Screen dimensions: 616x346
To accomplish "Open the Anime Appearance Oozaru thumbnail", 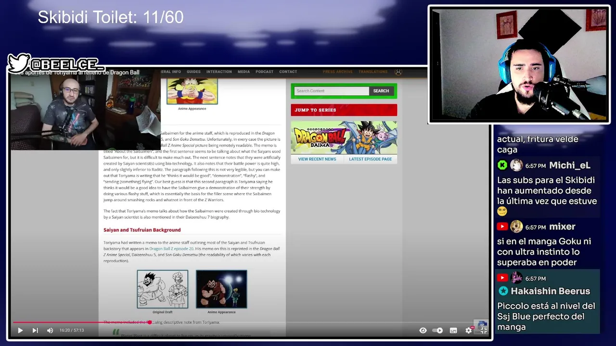I will click(x=221, y=289).
